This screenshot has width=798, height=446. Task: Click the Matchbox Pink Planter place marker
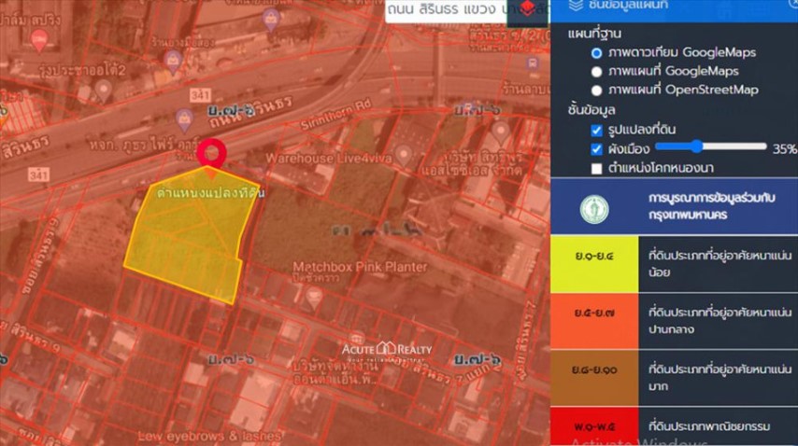tap(315, 298)
